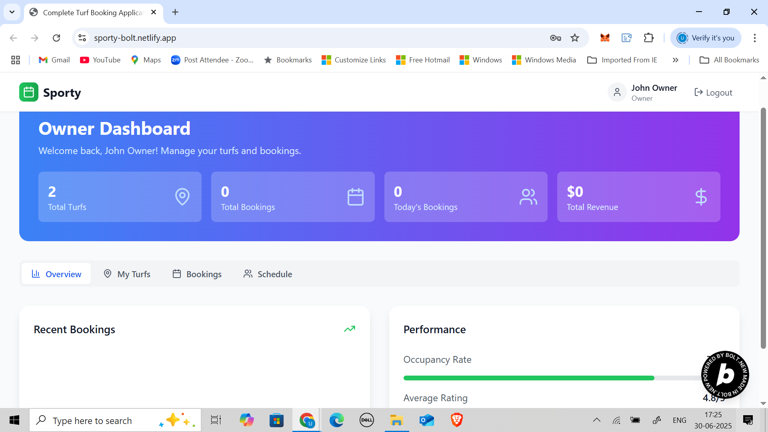
Task: Click green trending arrow in Recent Bookings
Action: 350,329
